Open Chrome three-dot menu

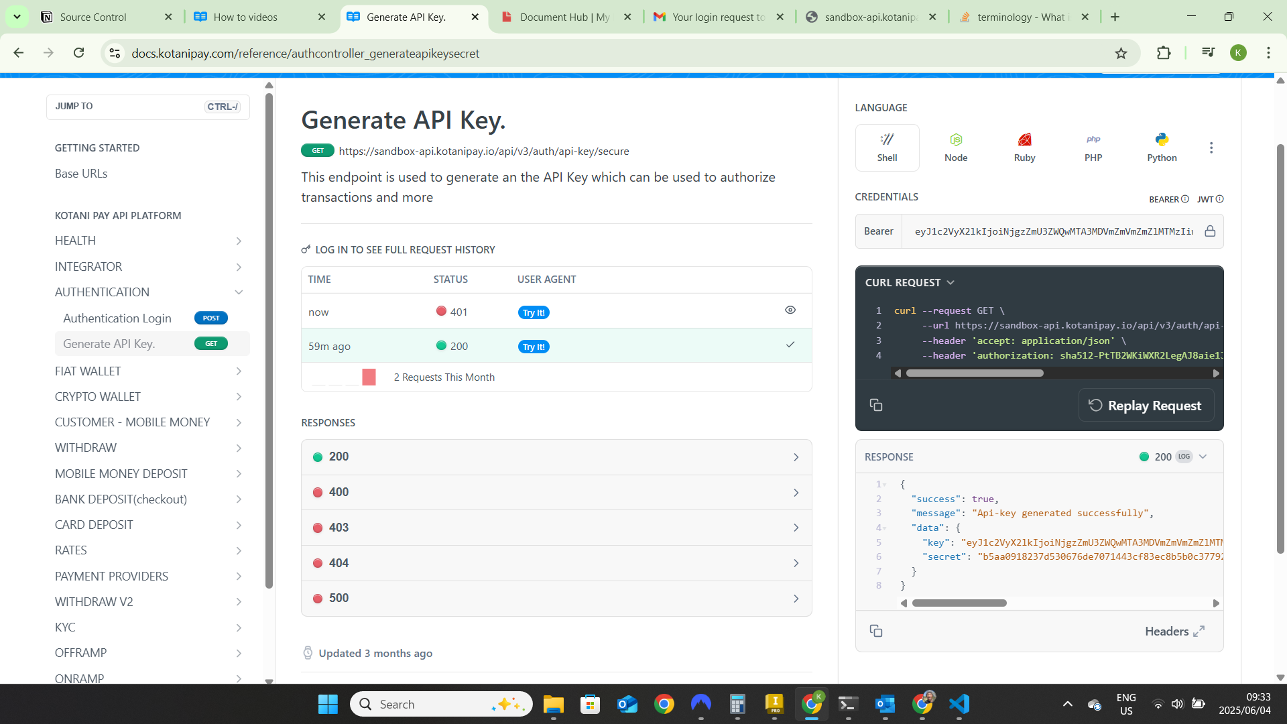pyautogui.click(x=1268, y=53)
